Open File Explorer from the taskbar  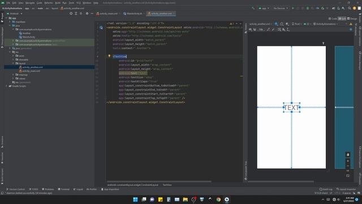(185, 199)
